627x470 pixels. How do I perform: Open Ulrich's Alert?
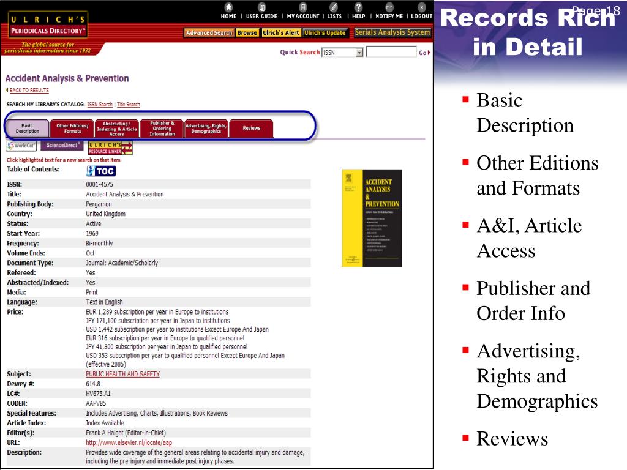point(280,33)
